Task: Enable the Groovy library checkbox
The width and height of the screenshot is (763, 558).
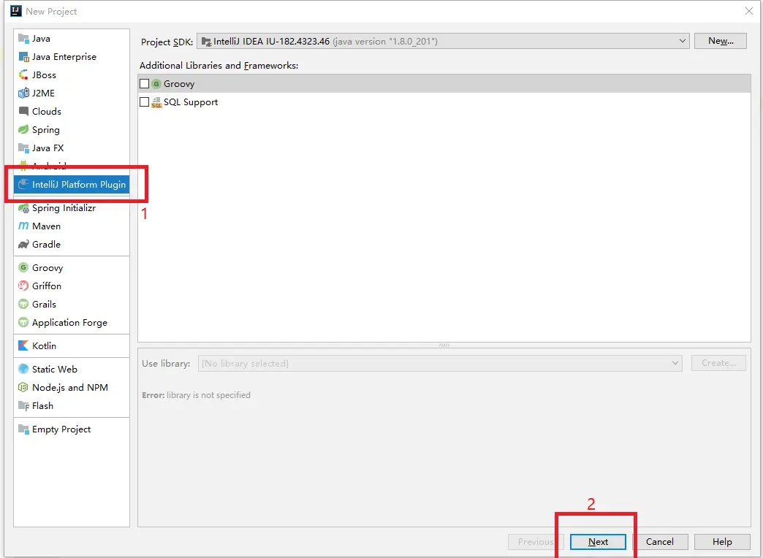Action: 144,84
